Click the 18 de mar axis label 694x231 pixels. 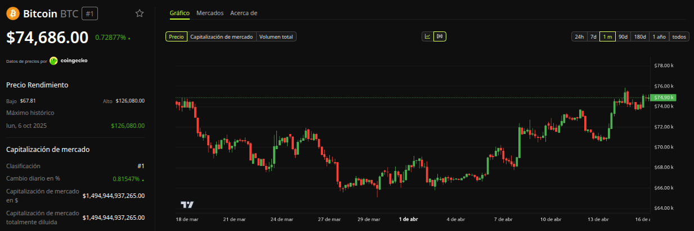click(187, 219)
